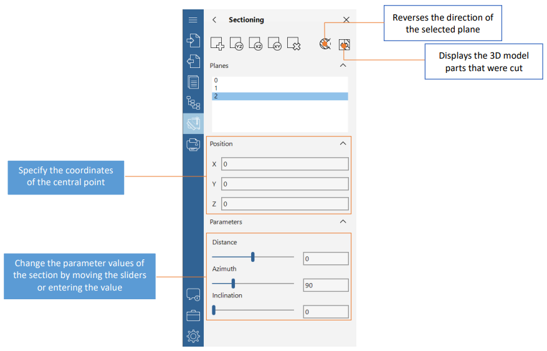Close the Sectioning panel
Screen dimensions: 547x351
[346, 20]
